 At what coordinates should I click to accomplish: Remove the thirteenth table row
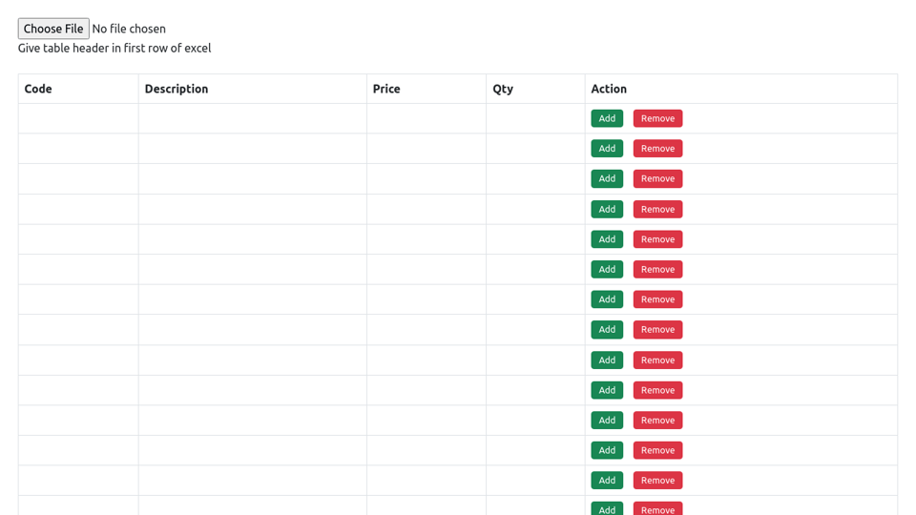pos(657,481)
